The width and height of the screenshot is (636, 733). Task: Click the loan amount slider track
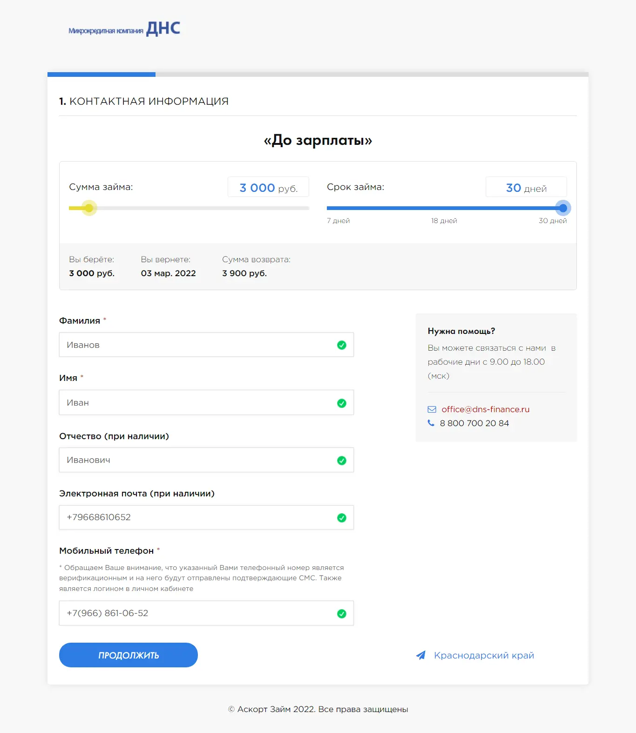189,208
